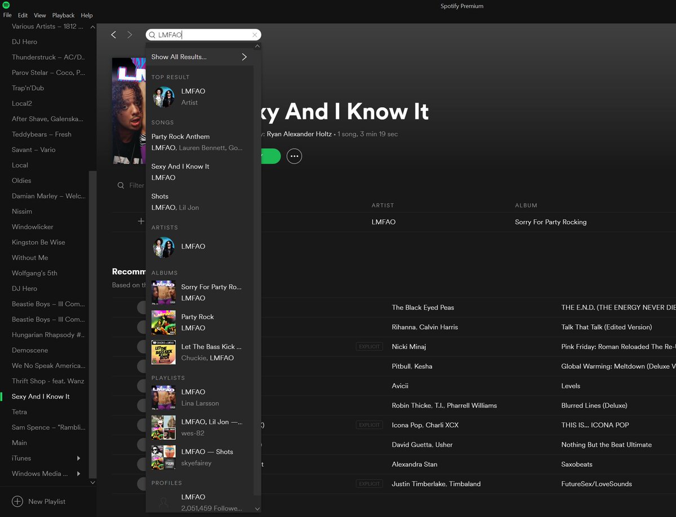Go back with the left arrow
Image resolution: width=676 pixels, height=517 pixels.
pos(114,35)
